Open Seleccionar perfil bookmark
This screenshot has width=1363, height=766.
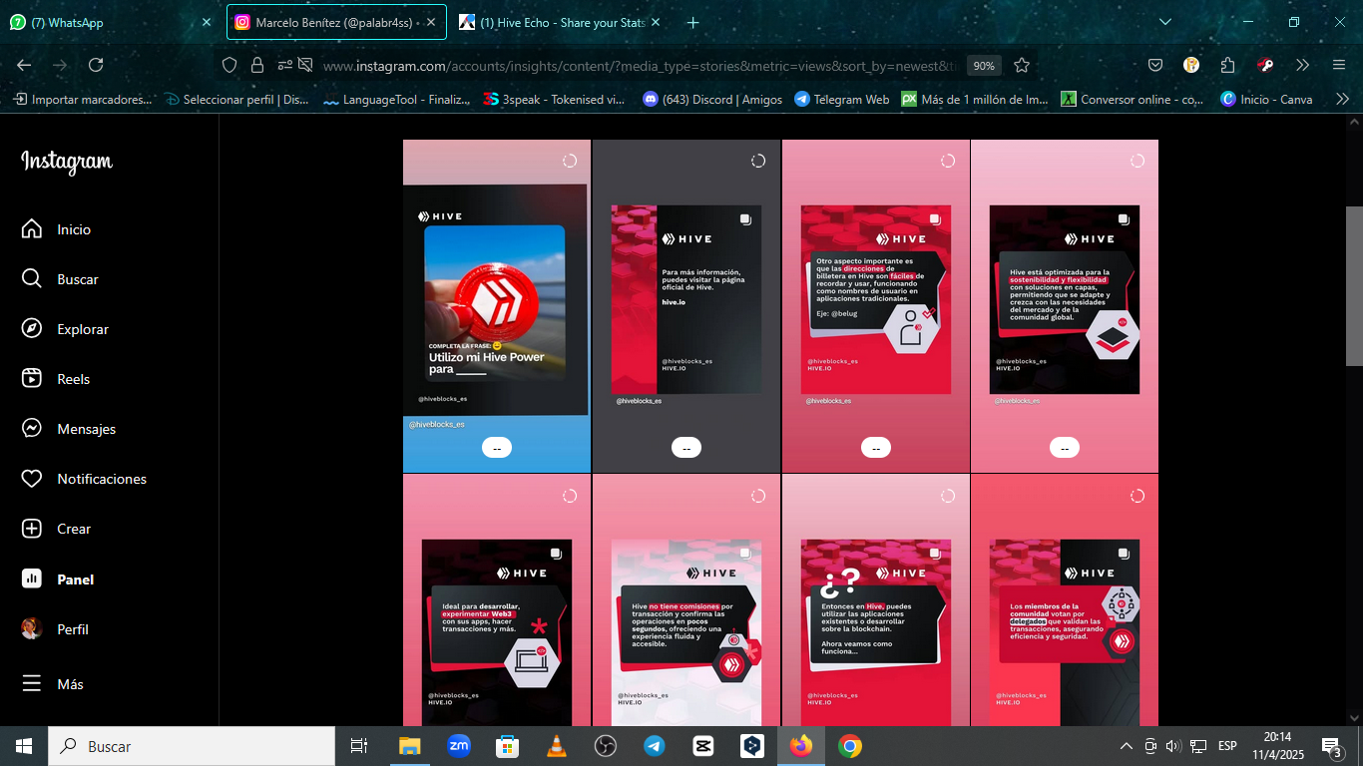[237, 99]
